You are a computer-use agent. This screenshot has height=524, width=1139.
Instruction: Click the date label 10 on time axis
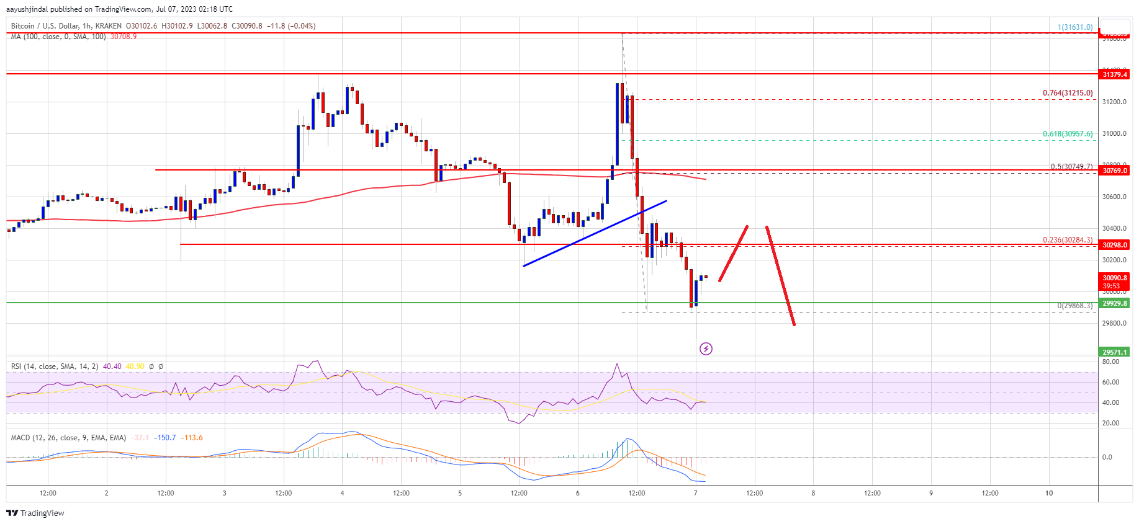(1049, 493)
